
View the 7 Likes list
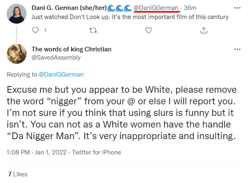pyautogui.click(x=18, y=174)
